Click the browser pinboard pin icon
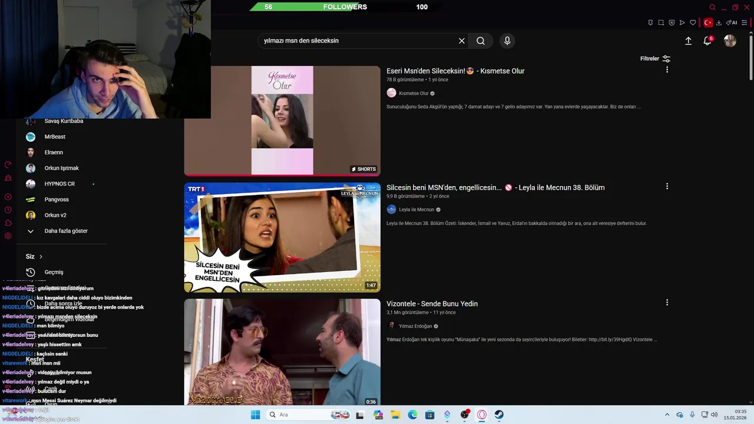This screenshot has height=424, width=754. coord(650,23)
